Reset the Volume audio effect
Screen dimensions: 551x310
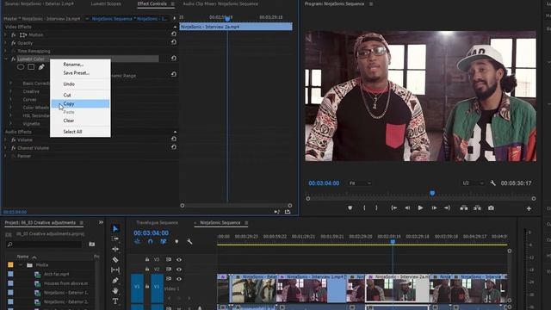(x=174, y=139)
